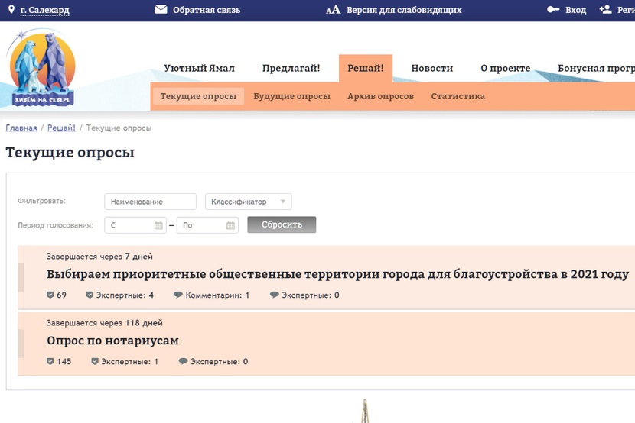The image size is (635, 423).
Task: Switch to the Архив опросов tab
Action: point(380,96)
